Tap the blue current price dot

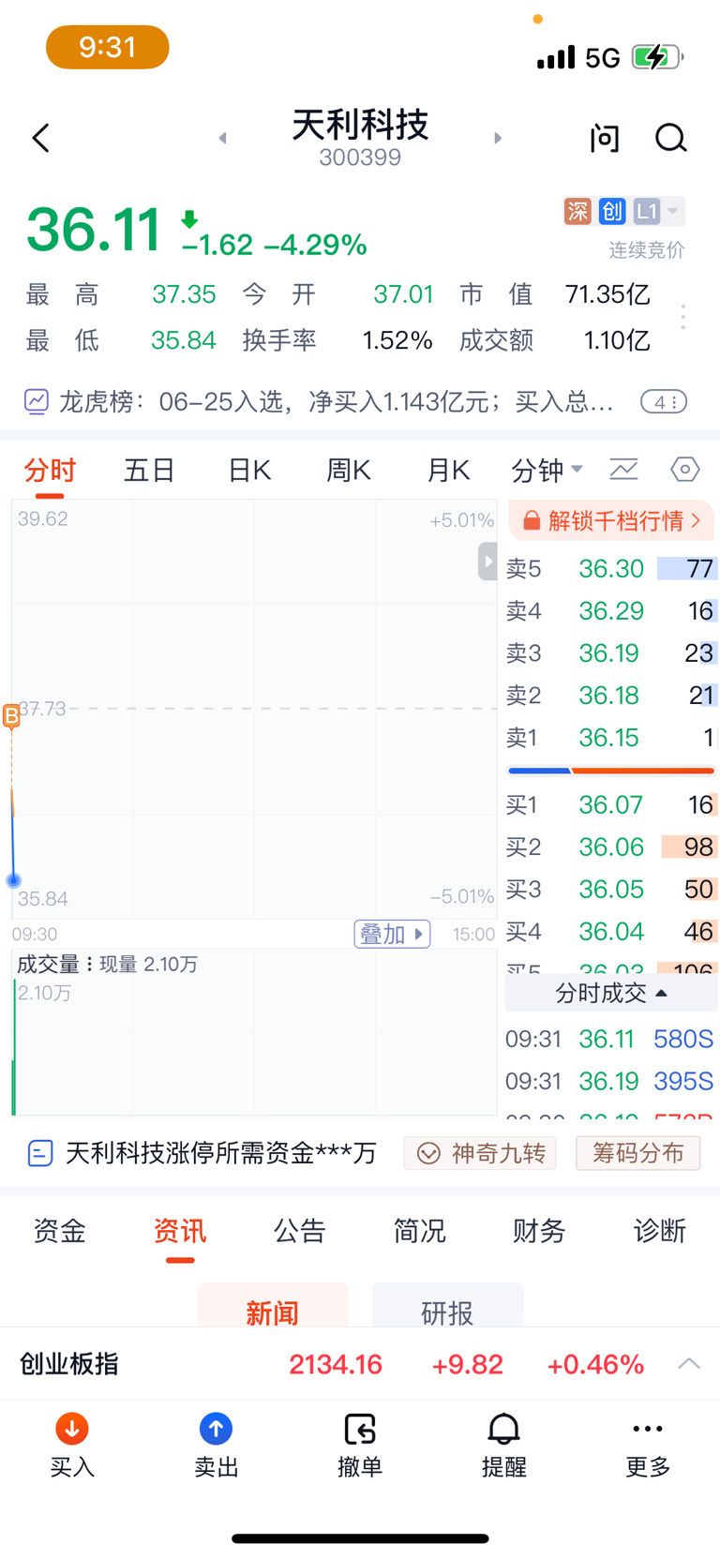[x=13, y=880]
